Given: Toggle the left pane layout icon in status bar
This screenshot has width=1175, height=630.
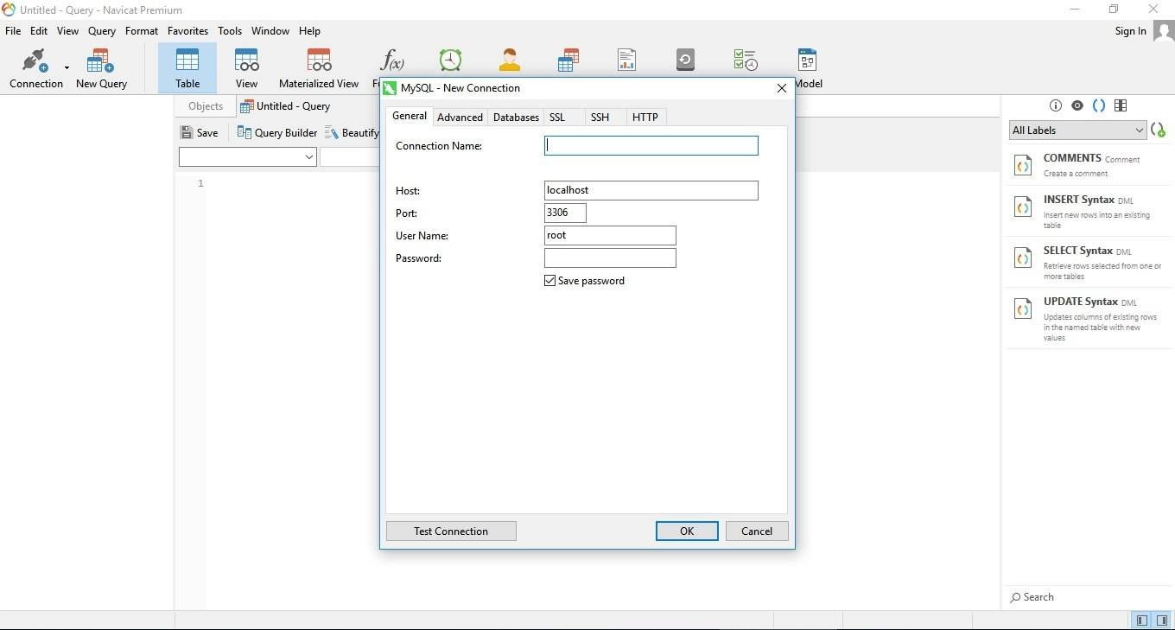Looking at the screenshot, I should click(1142, 620).
